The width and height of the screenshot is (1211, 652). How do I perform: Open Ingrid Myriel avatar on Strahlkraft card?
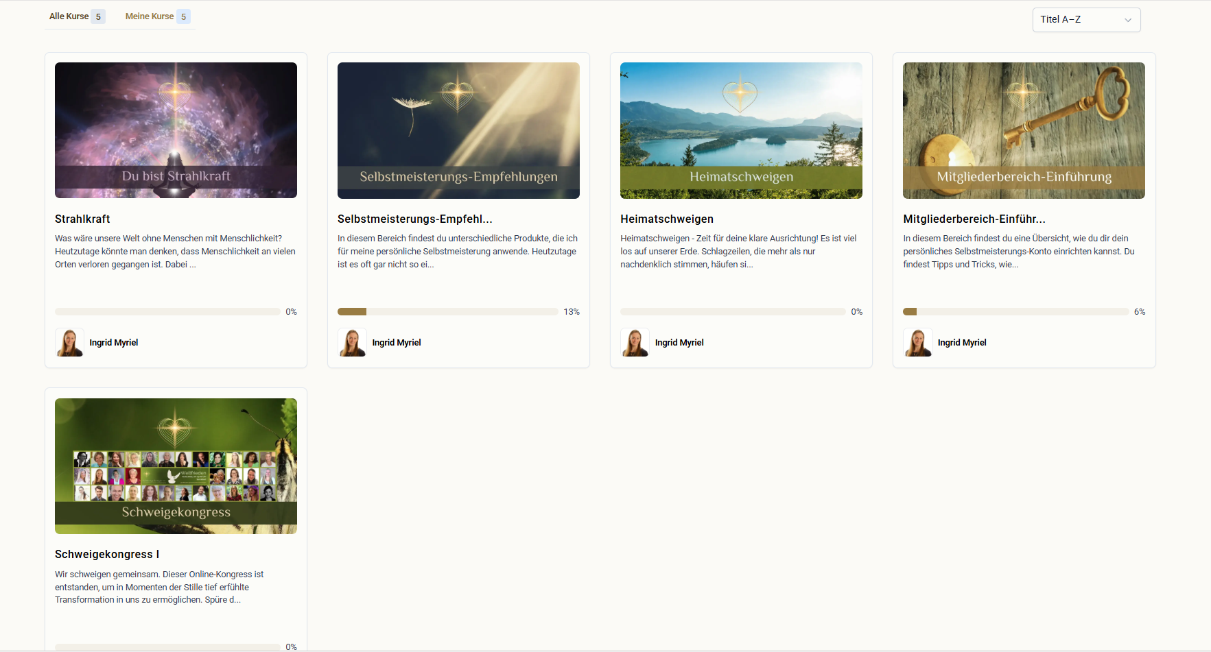70,342
